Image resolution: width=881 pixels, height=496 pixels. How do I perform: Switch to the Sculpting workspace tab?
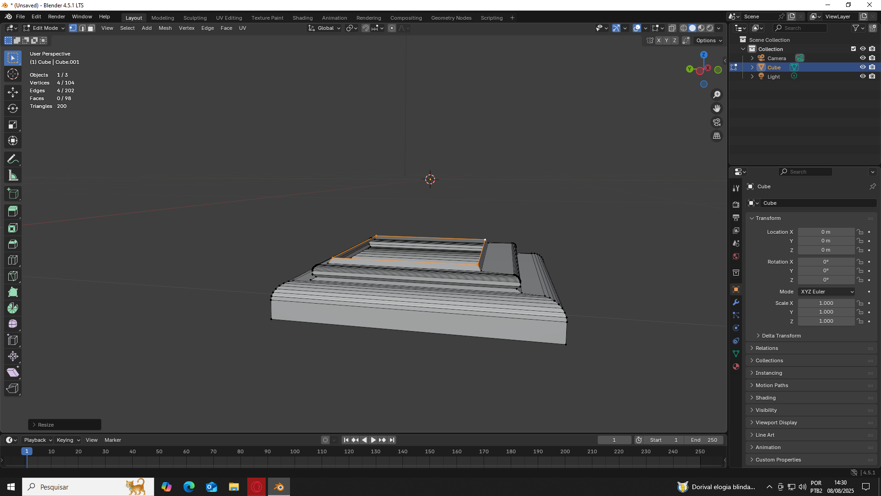pos(195,18)
